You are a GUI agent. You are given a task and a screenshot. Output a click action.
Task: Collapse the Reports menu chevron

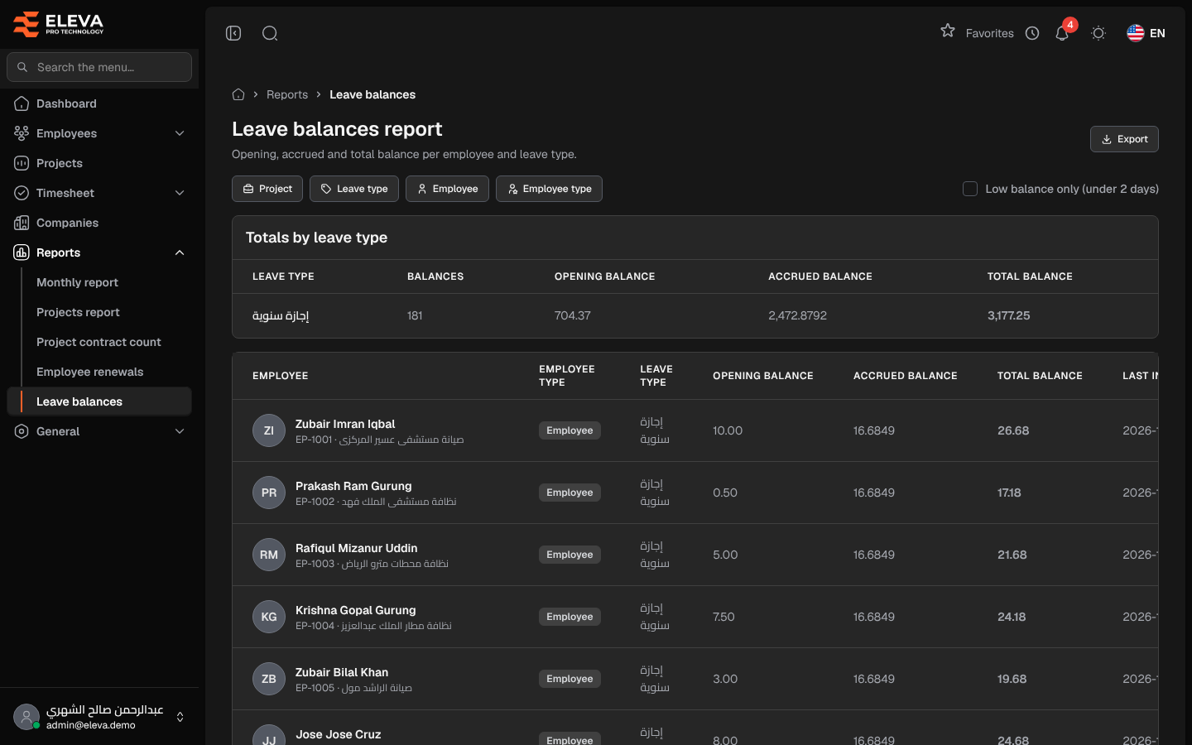(x=180, y=252)
